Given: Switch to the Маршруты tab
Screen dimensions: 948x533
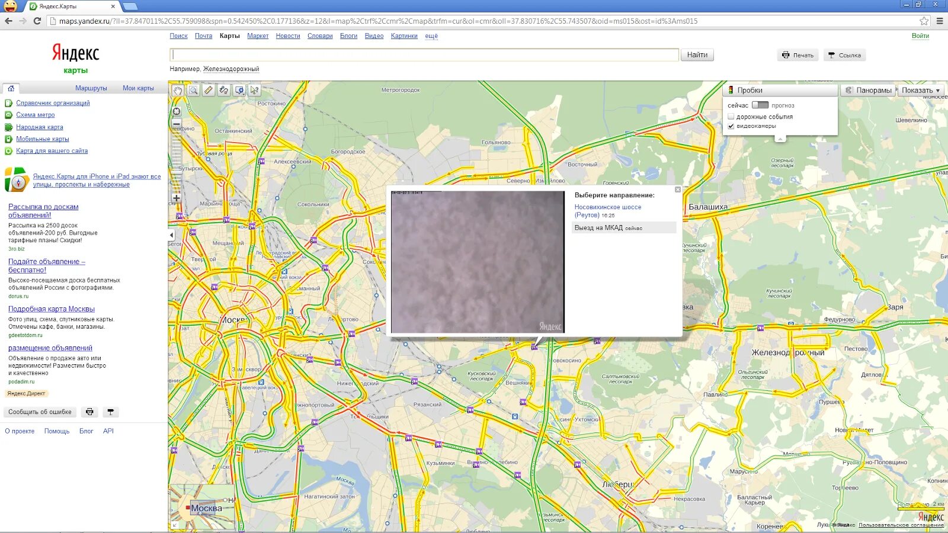Looking at the screenshot, I should click(x=91, y=88).
